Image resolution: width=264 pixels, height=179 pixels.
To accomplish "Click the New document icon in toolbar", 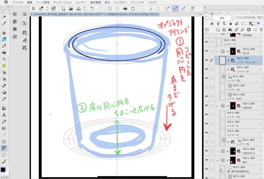I will click(x=63, y=9).
